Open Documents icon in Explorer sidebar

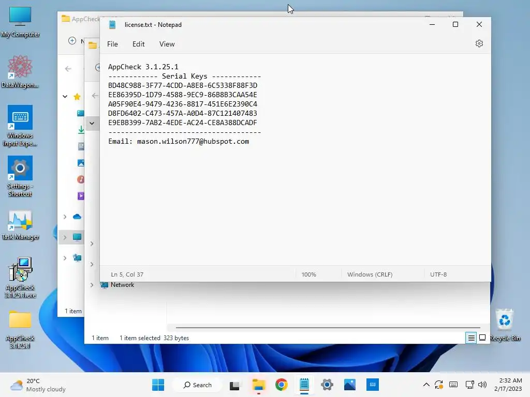click(x=81, y=146)
